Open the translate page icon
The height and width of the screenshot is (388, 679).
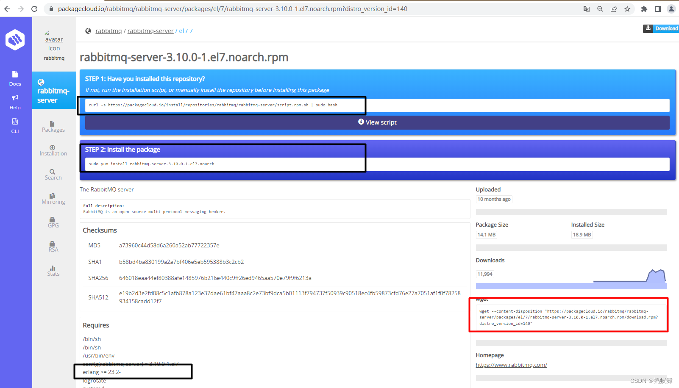[x=587, y=9]
